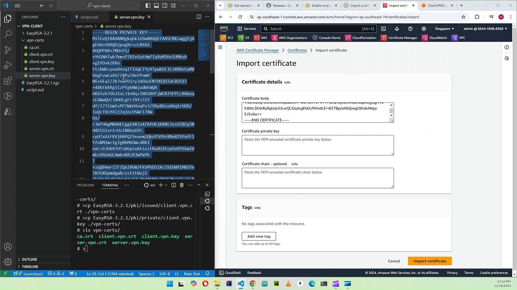Open the Search view in VS Code activity bar
Viewport: 517px width, 290px height.
pyautogui.click(x=8, y=34)
